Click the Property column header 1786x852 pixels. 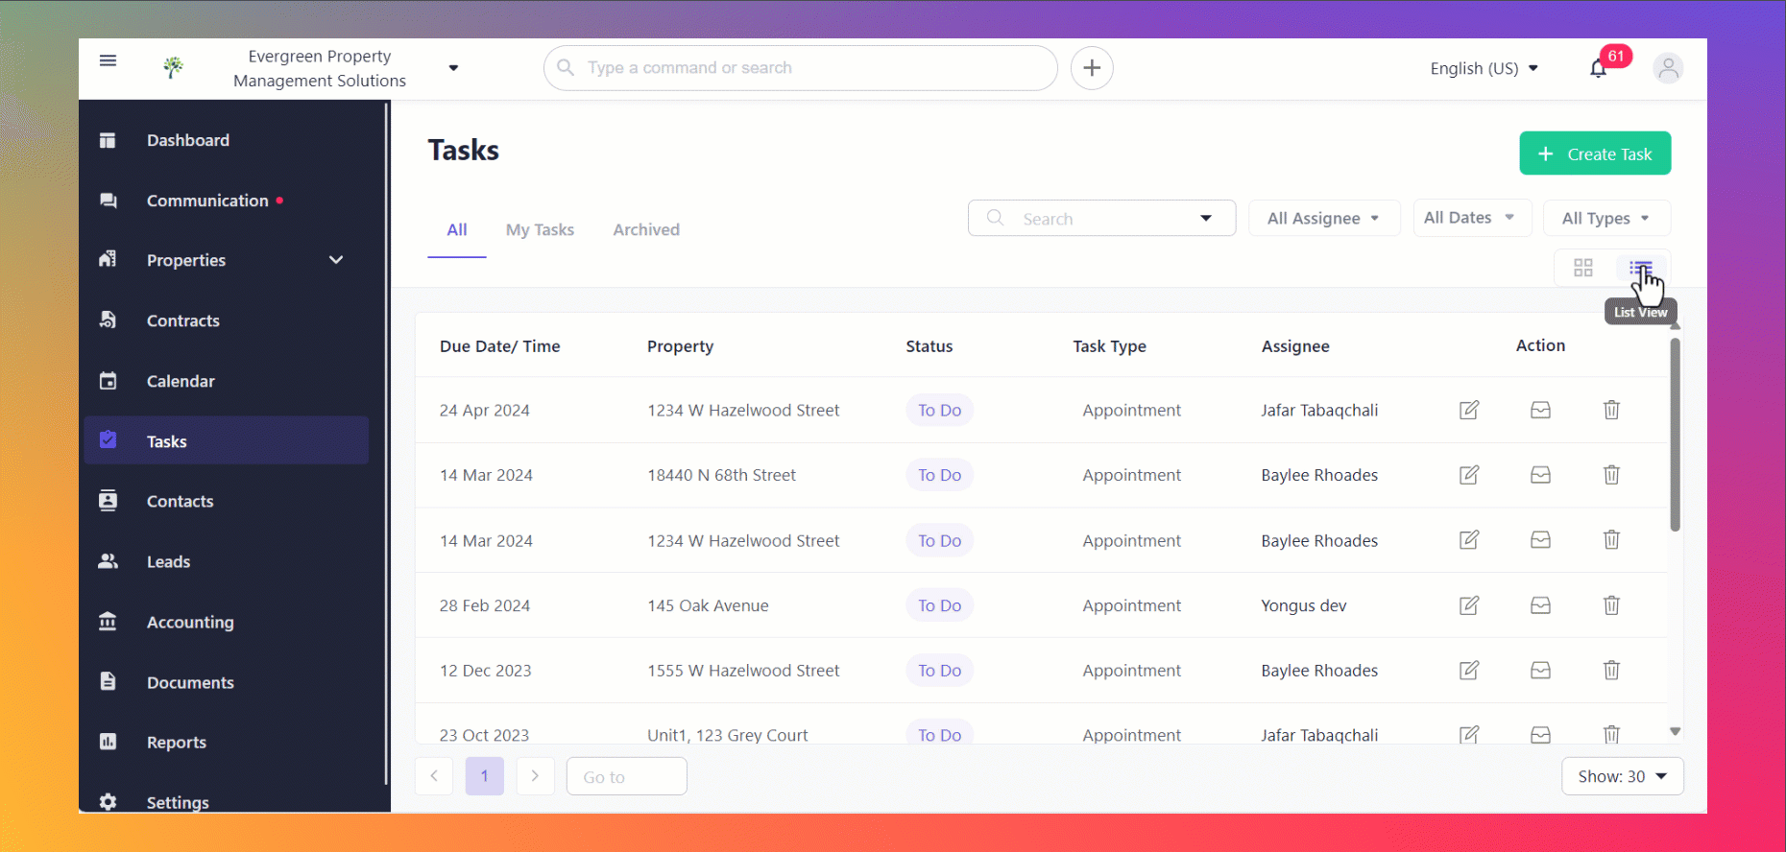click(680, 346)
